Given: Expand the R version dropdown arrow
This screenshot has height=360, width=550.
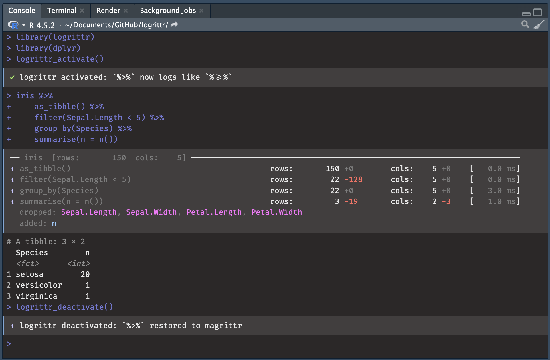Looking at the screenshot, I should 24,25.
